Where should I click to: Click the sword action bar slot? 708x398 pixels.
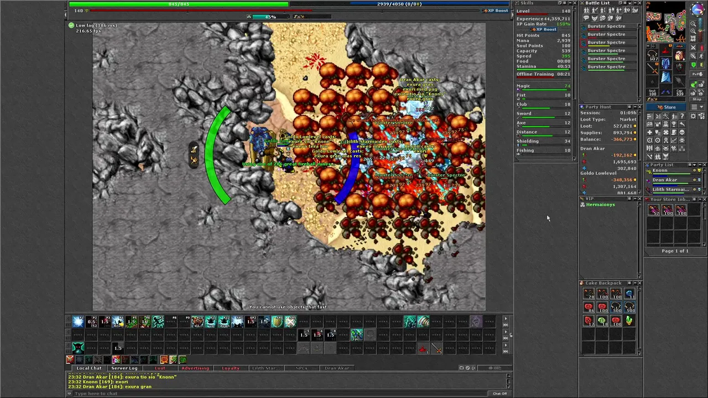tap(437, 348)
